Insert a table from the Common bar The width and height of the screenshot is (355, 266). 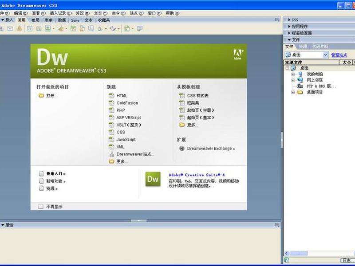(30, 28)
